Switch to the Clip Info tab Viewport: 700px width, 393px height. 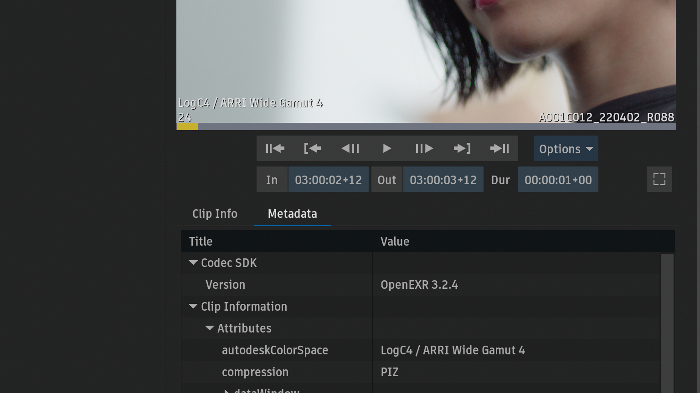point(215,214)
